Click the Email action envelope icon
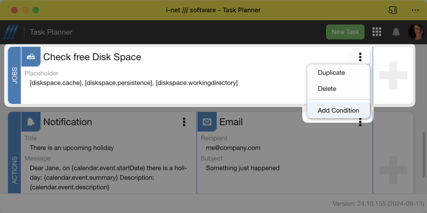Viewport: 427px width, 213px height. 207,122
